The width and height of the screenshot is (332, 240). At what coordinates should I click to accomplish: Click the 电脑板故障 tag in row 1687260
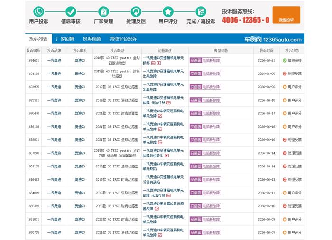[x=211, y=153]
